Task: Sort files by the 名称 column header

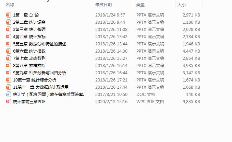Action: [10, 5]
